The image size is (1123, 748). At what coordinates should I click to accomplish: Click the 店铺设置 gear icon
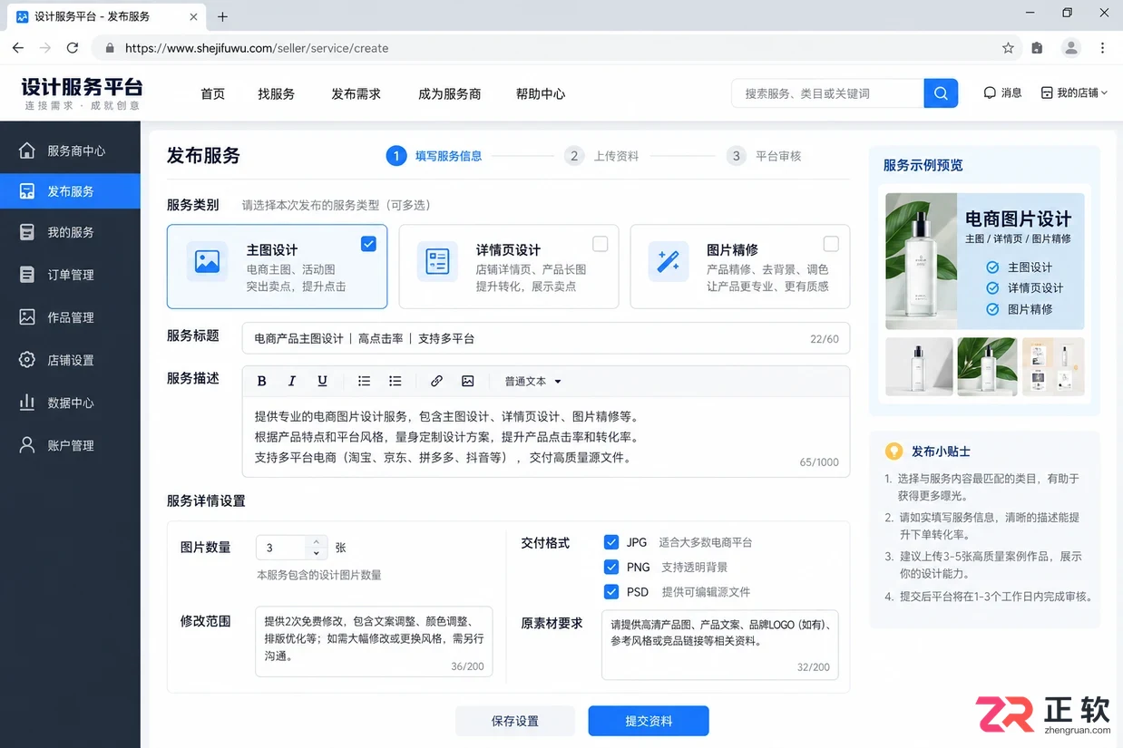click(x=27, y=360)
